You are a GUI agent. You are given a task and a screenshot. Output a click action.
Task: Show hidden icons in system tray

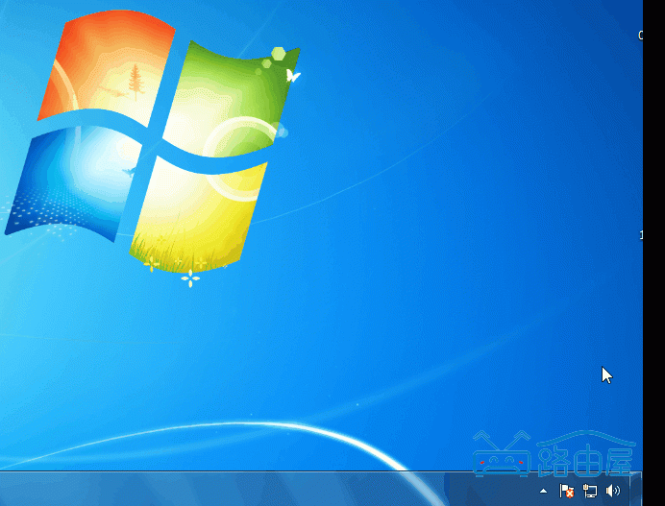click(544, 491)
